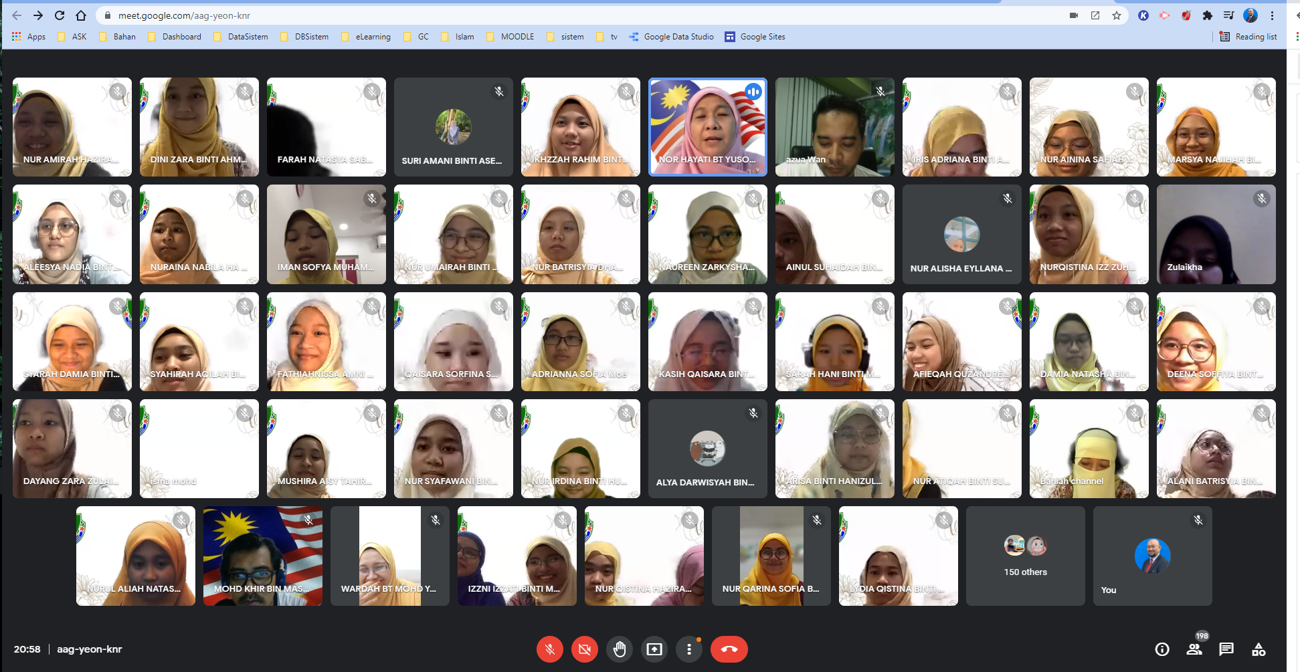Reload the Google Meet page

tap(60, 15)
